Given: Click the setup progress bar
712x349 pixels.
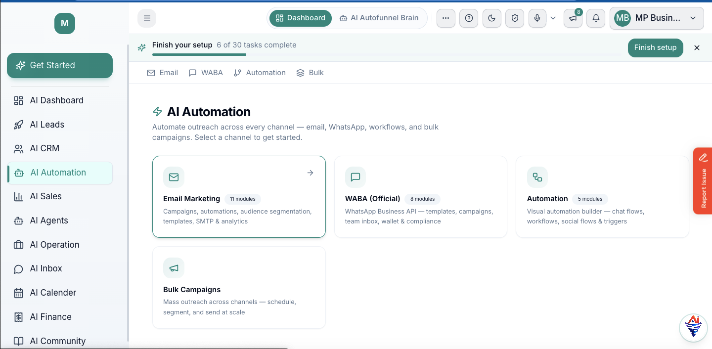Looking at the screenshot, I should pos(386,54).
